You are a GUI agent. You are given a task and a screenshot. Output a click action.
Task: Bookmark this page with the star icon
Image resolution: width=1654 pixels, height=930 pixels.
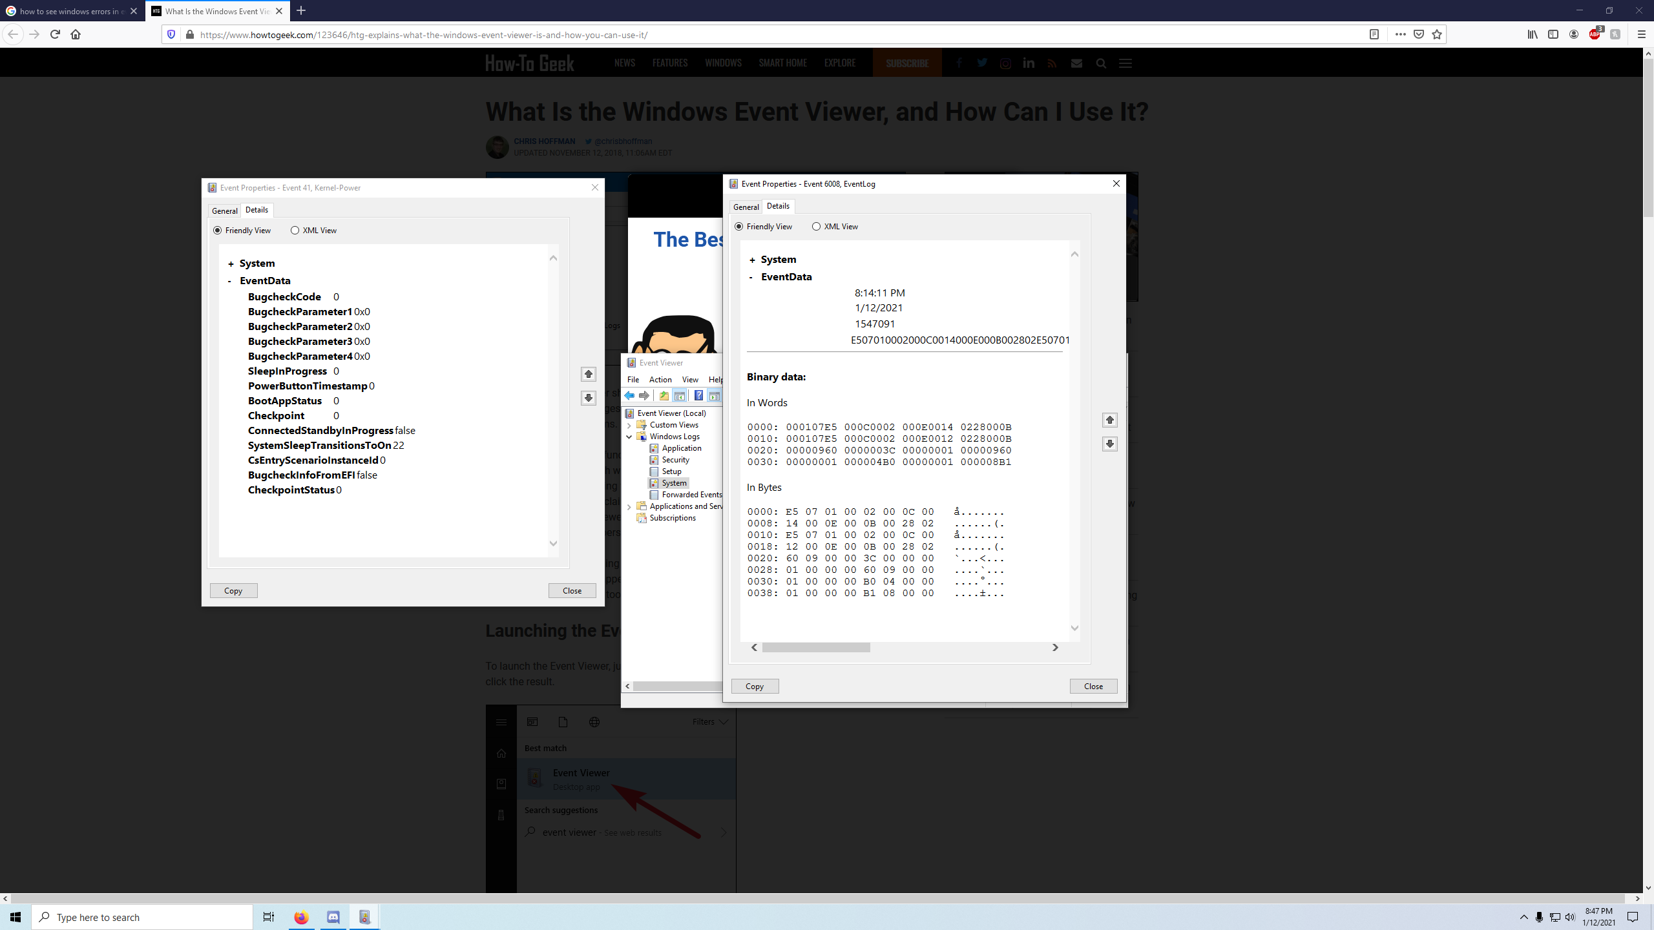[x=1437, y=34]
